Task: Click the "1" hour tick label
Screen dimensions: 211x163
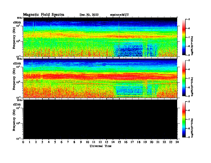Action: click(x=30, y=142)
